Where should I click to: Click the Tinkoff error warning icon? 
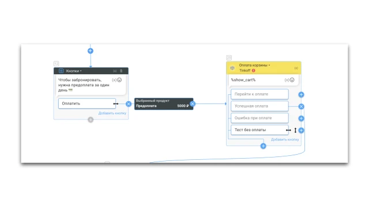[254, 70]
